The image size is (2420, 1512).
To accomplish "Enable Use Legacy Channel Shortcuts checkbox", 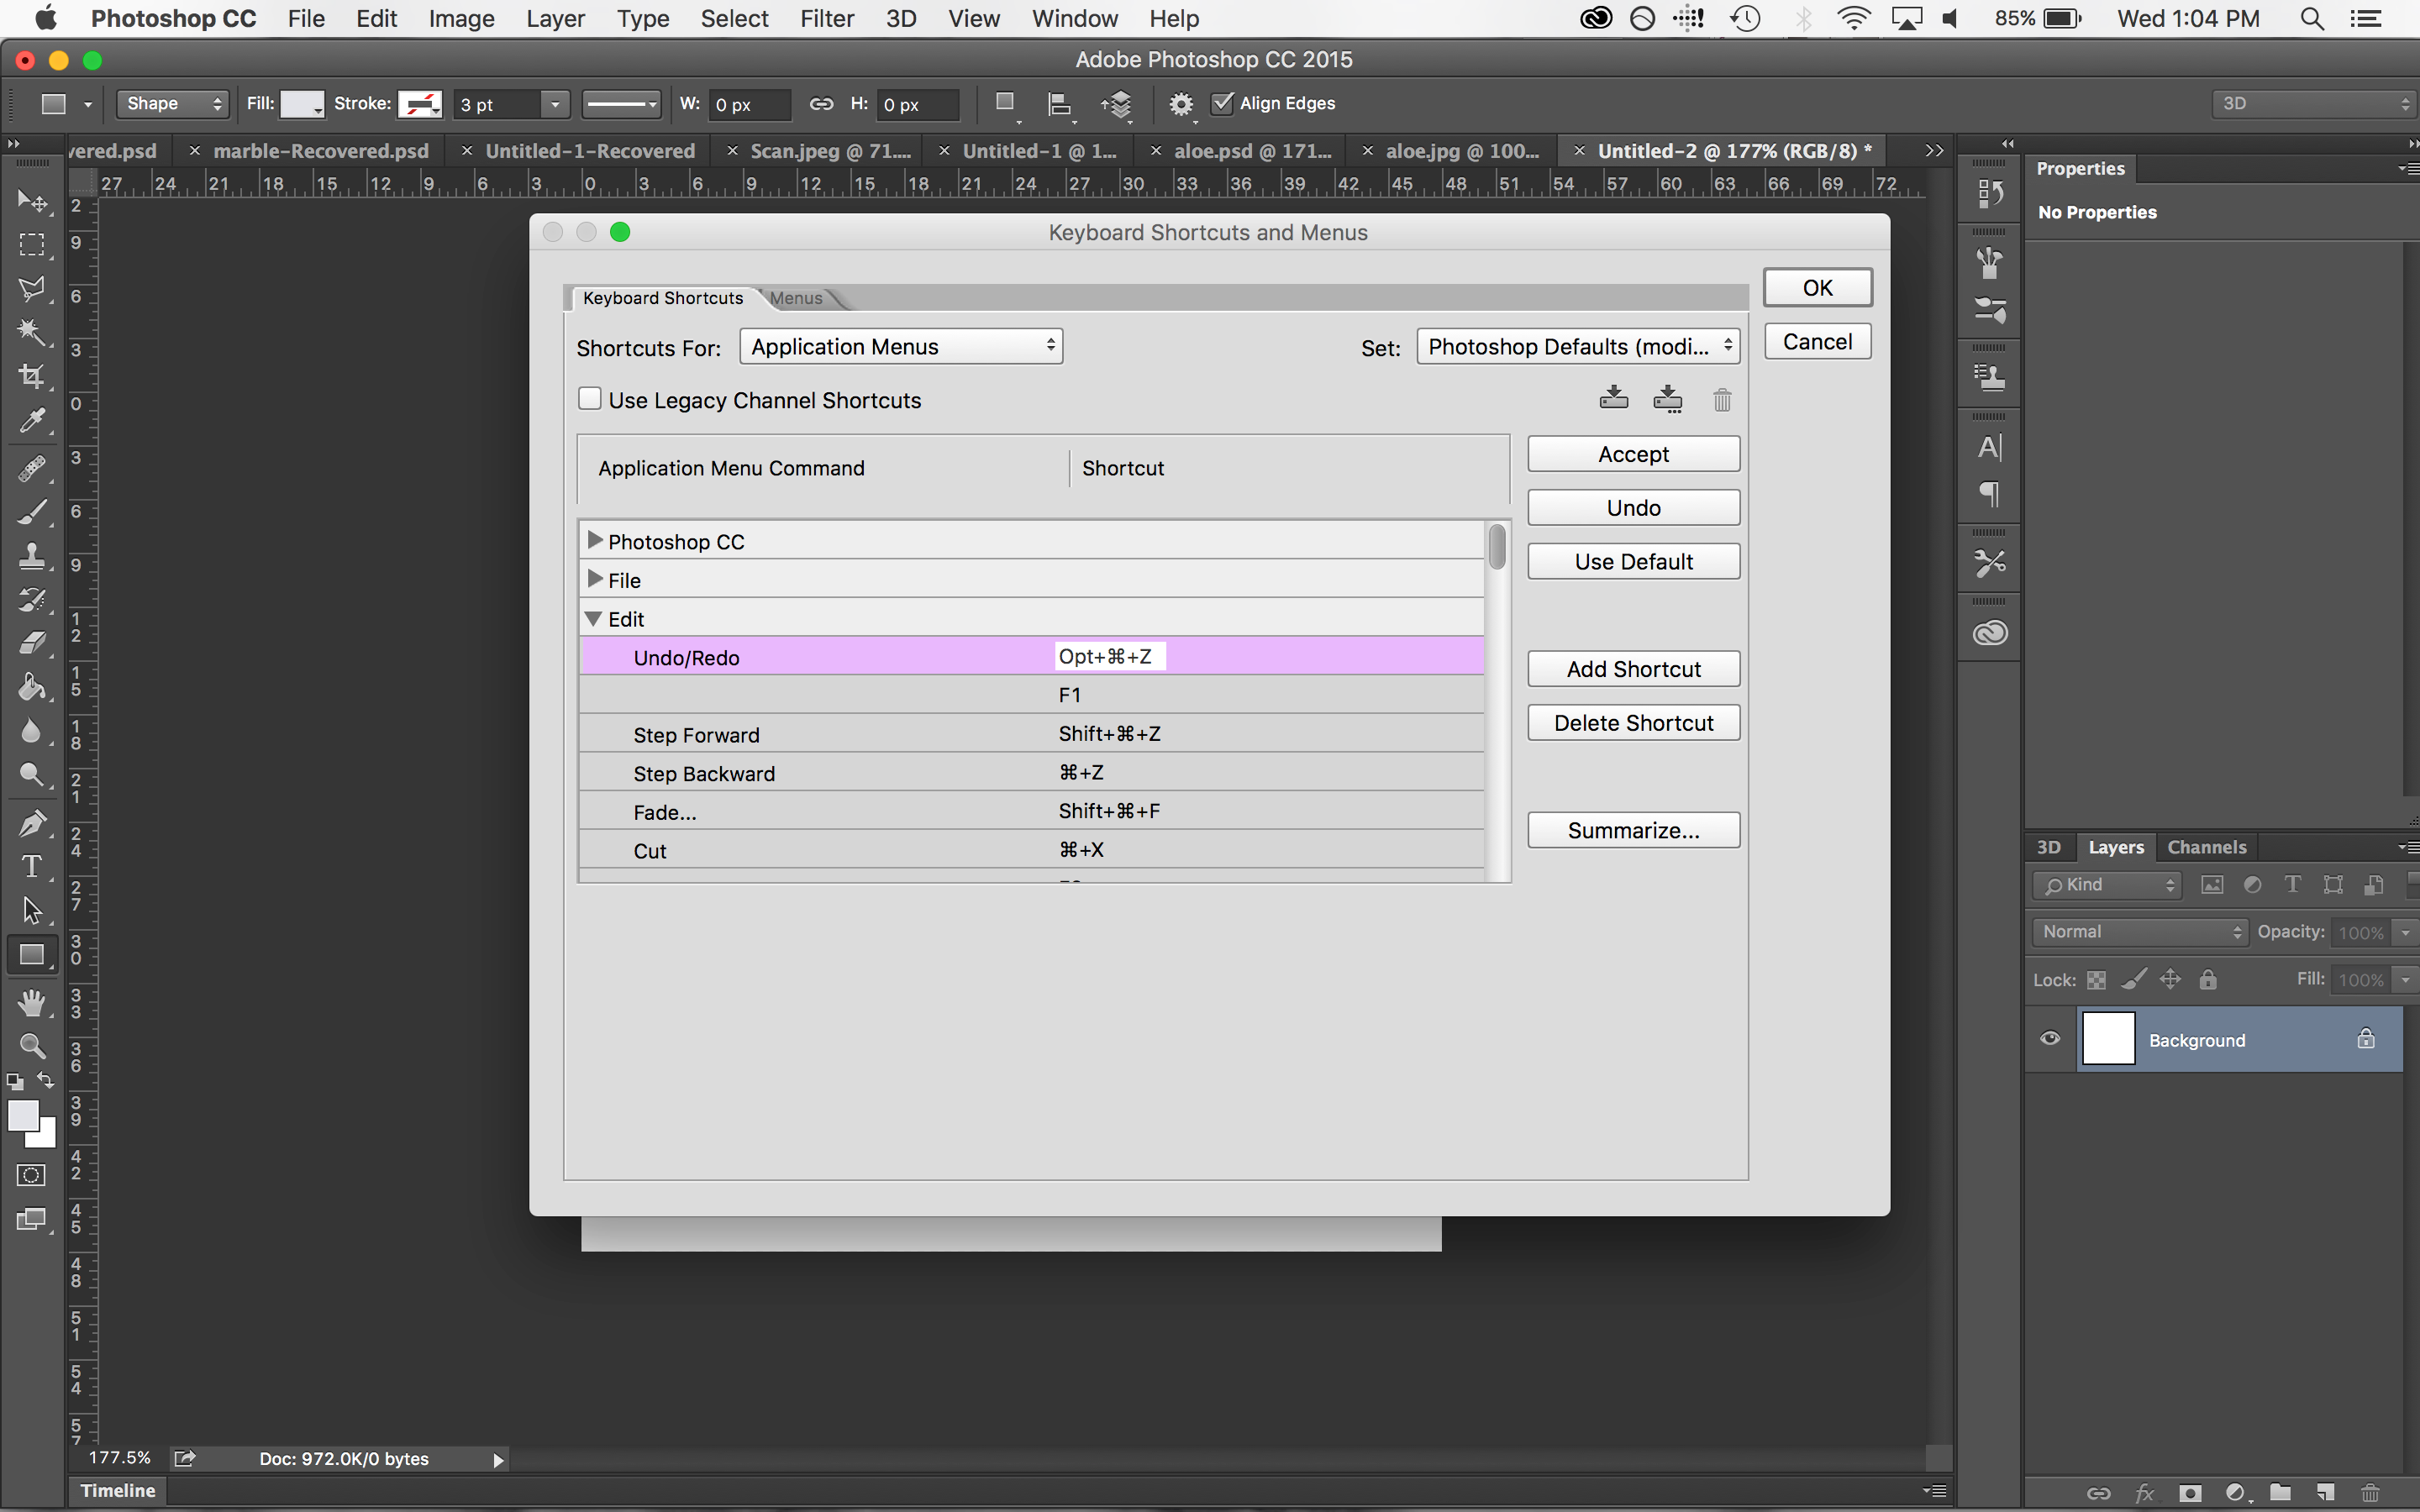I will point(590,399).
